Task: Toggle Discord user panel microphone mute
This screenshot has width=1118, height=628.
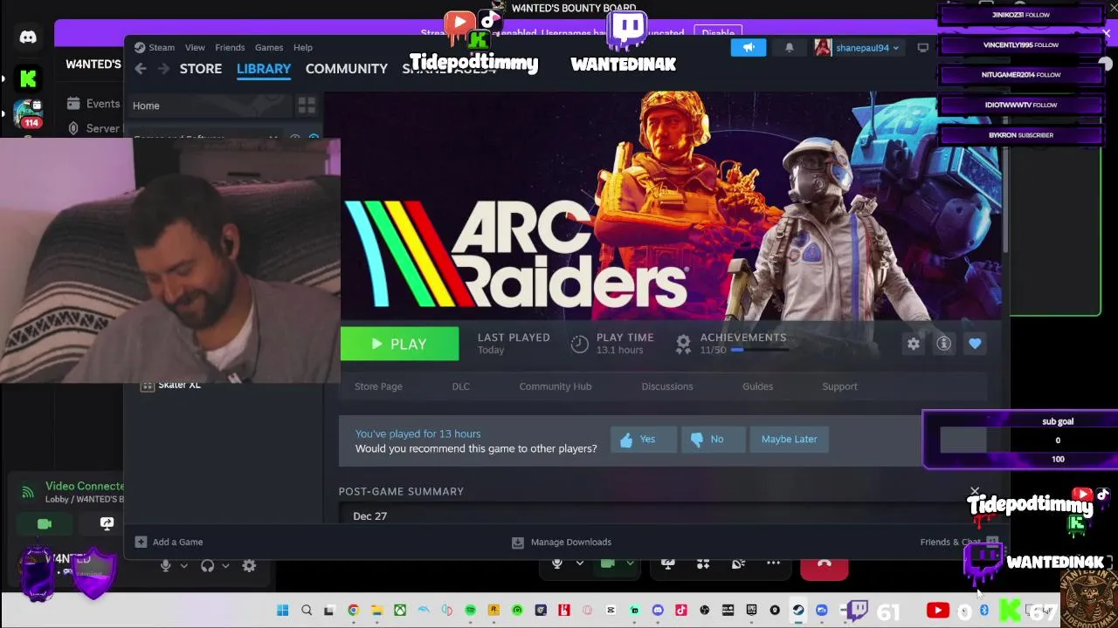Action: coord(165,566)
